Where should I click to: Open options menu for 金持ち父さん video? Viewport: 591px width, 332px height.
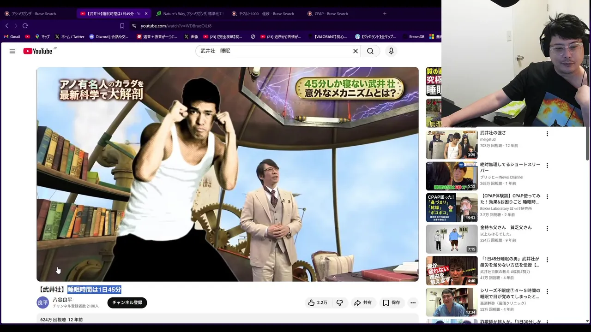(547, 228)
